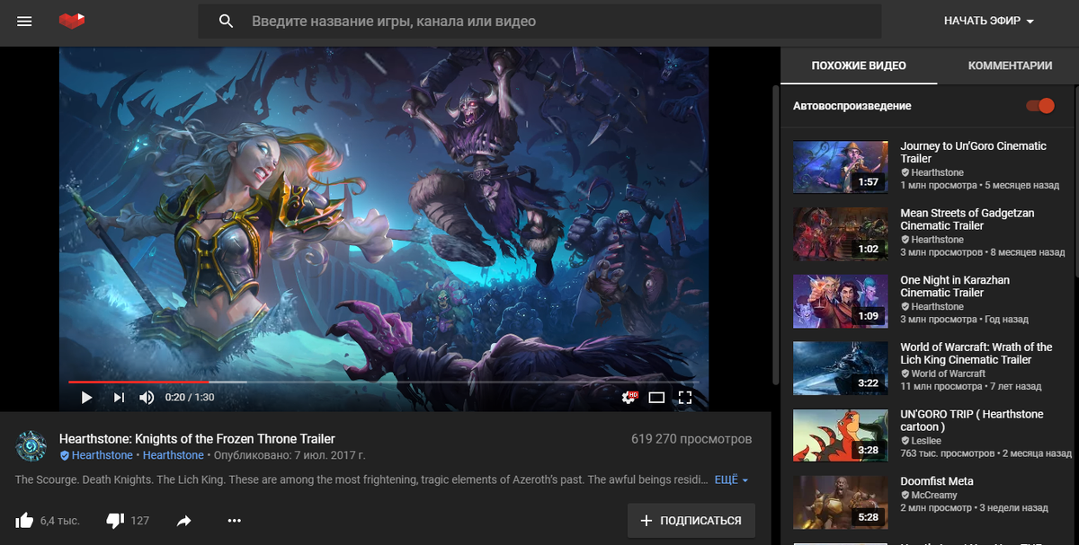The width and height of the screenshot is (1079, 545).
Task: Open player settings gear icon
Action: pos(629,397)
